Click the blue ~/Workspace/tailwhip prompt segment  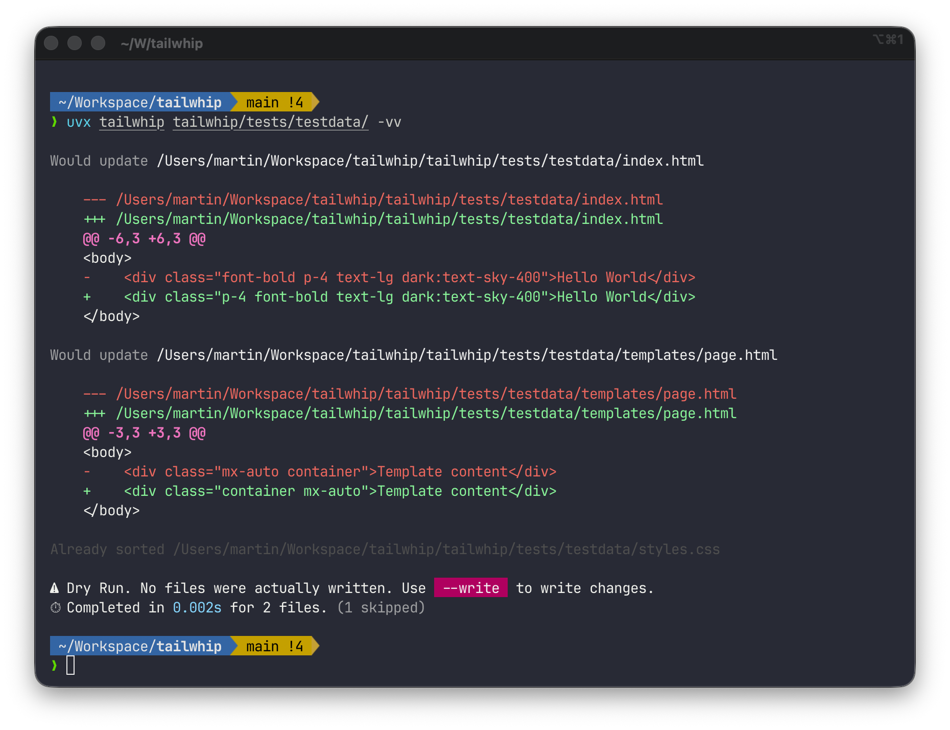click(x=138, y=102)
